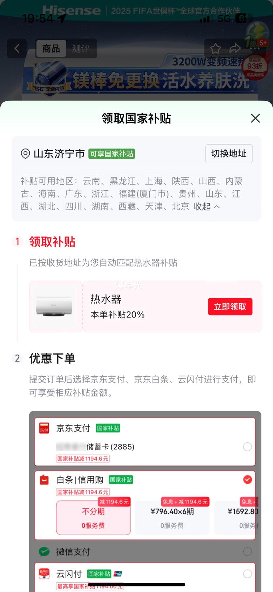This screenshot has width=273, height=592.
Task: Tap the 京东支付 logo icon
Action: click(44, 428)
